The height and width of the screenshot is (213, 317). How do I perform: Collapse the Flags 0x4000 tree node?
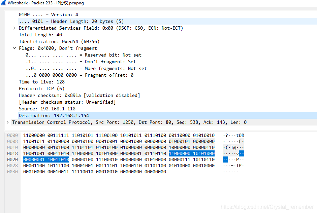pos(14,48)
